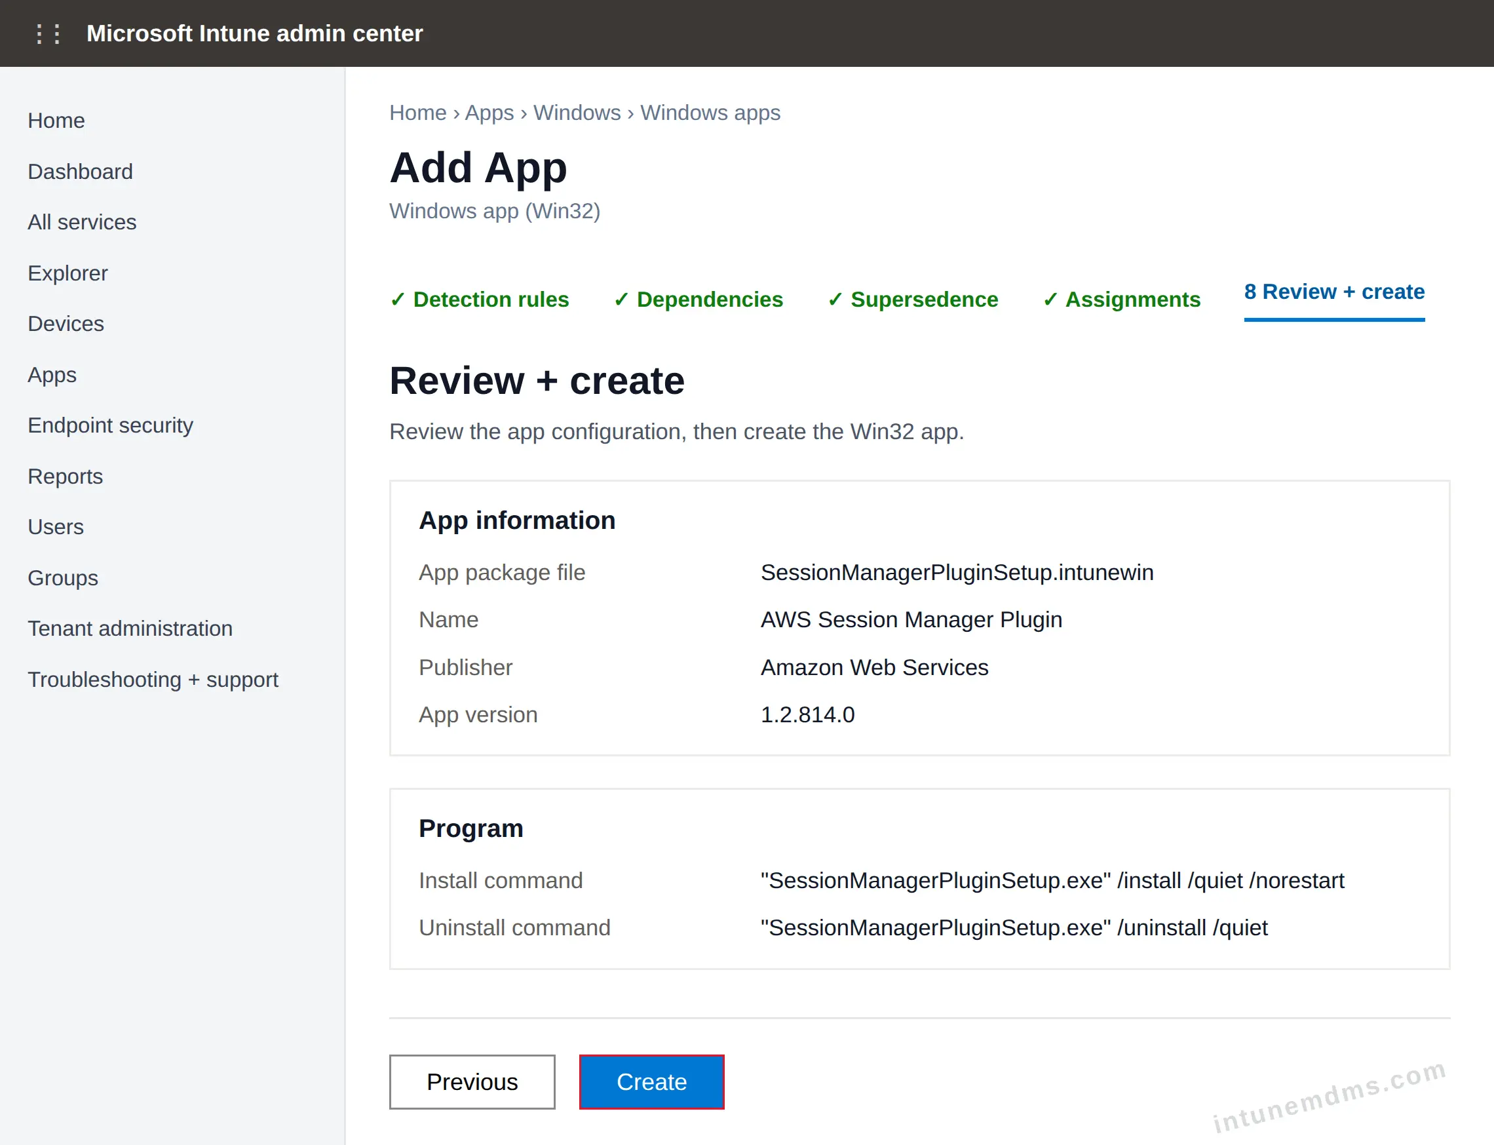Image resolution: width=1494 pixels, height=1145 pixels.
Task: Click SessionManagerPluginSetup.intunewin package file value
Action: [x=957, y=573]
